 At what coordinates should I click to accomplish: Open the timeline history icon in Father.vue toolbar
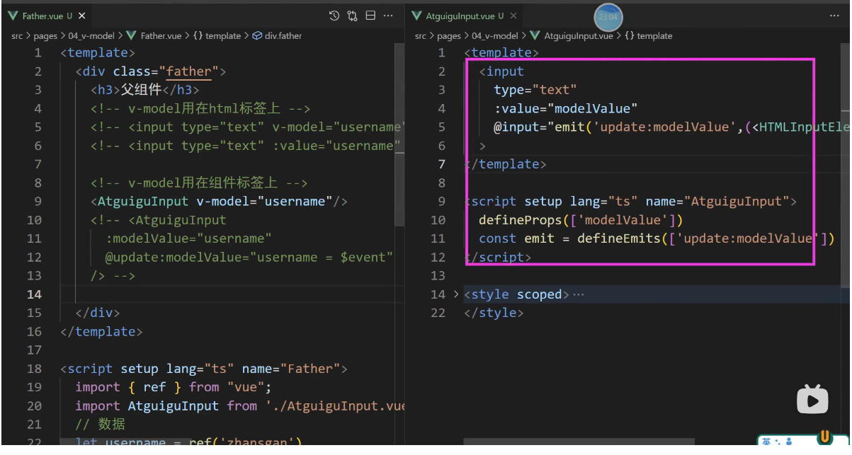[x=335, y=16]
